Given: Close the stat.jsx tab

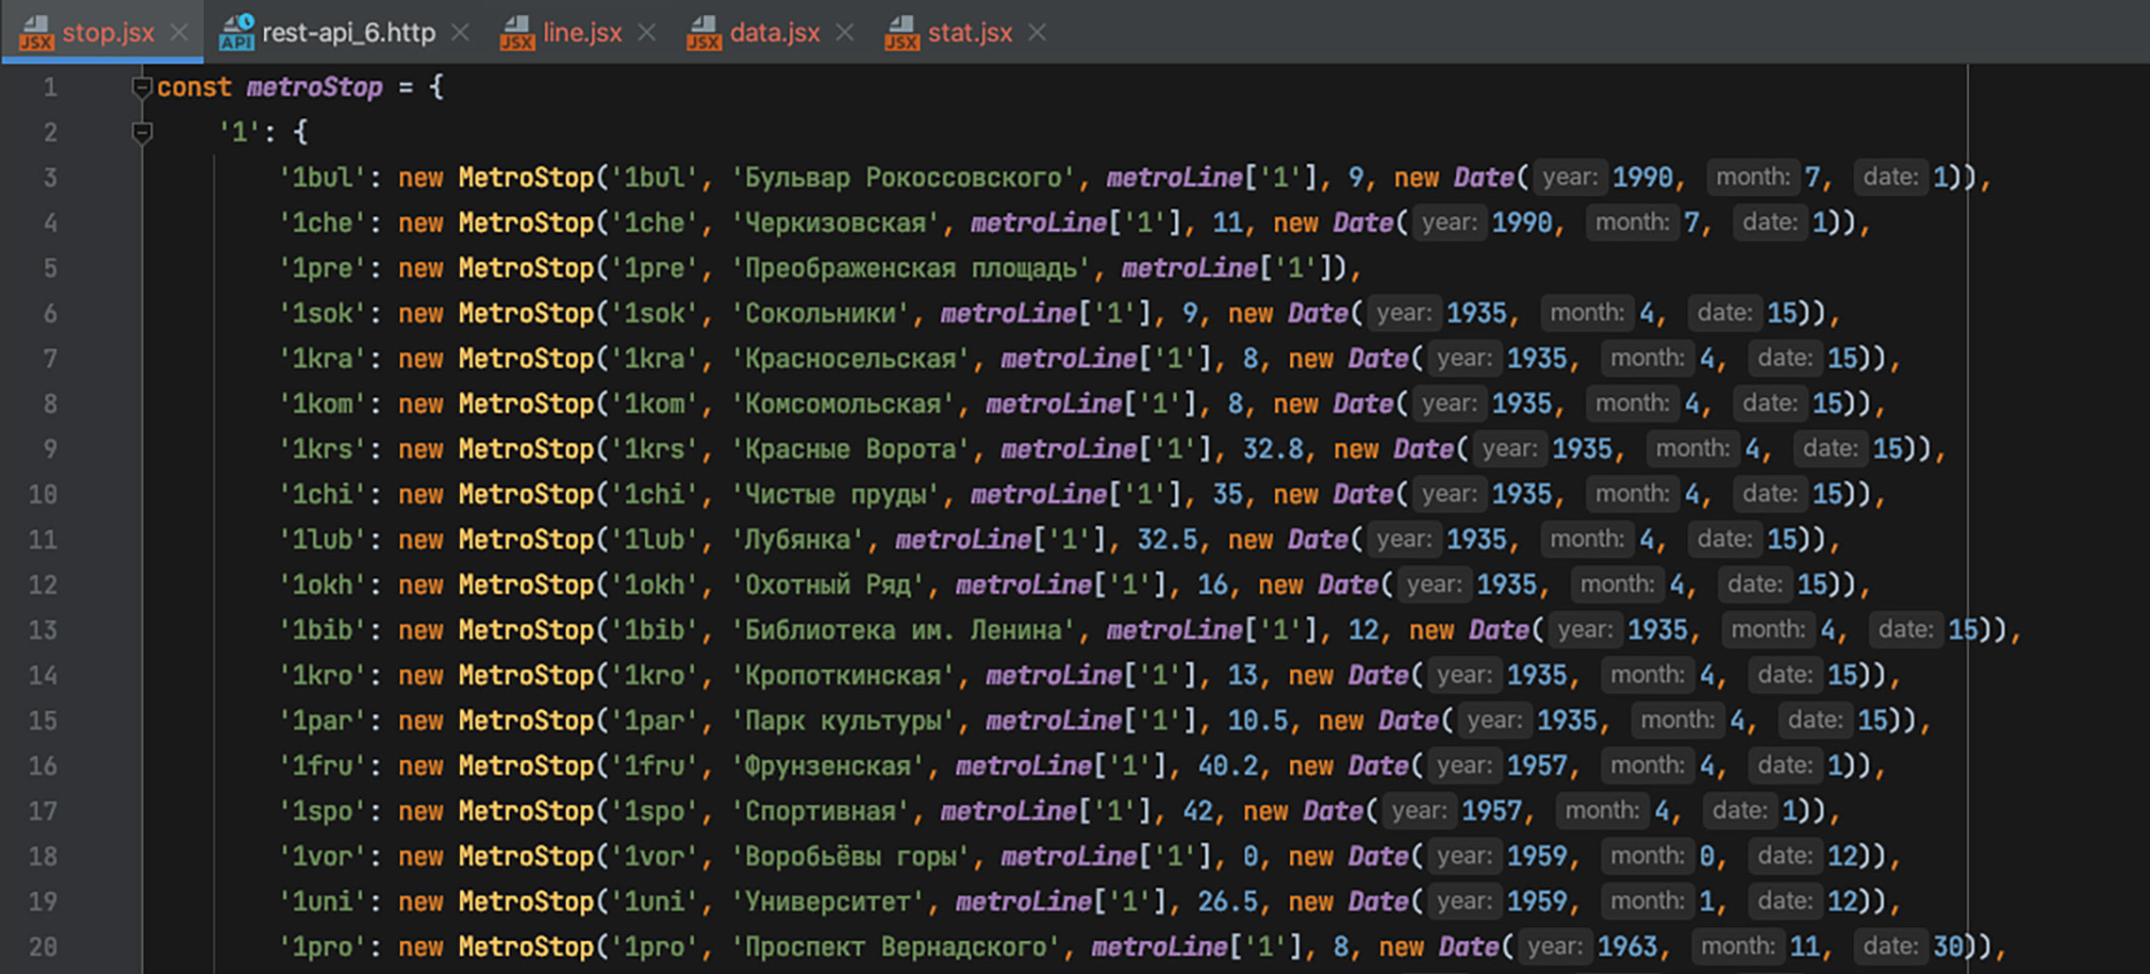Looking at the screenshot, I should point(1037,33).
